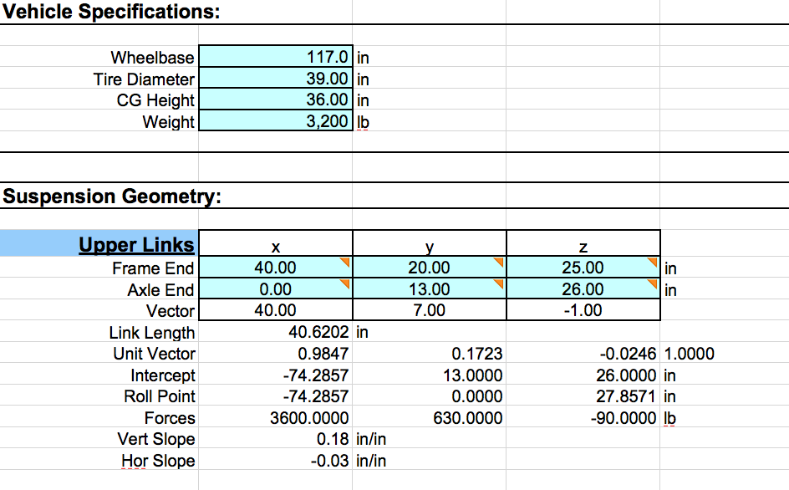
Task: Select Roll Point y value 0.0000
Action: coord(476,396)
